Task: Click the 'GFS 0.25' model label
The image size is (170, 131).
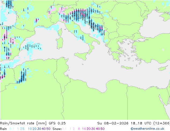Action: tap(57, 123)
